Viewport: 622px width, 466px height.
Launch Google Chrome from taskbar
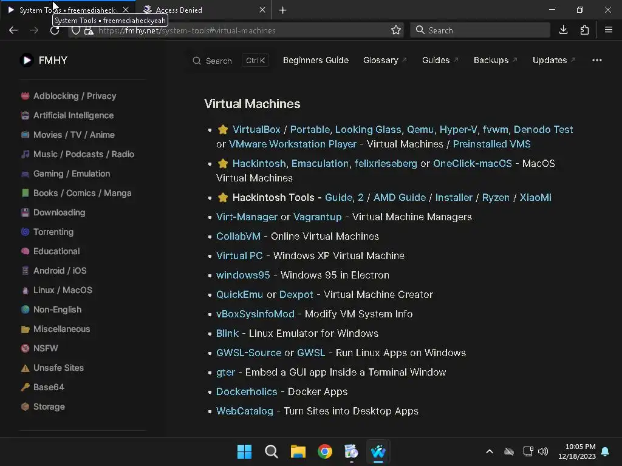[325, 451]
